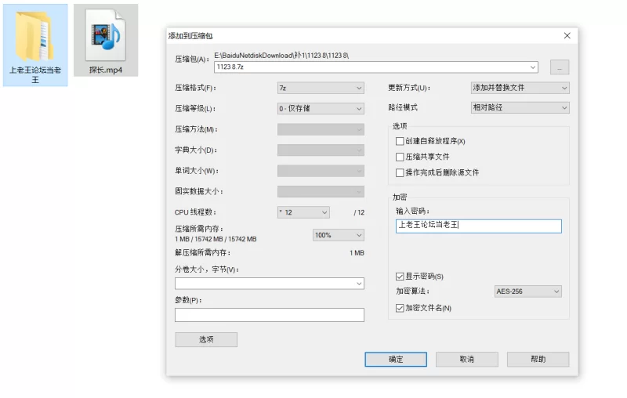
Task: Click the 参数 parameters input field
Action: click(269, 315)
